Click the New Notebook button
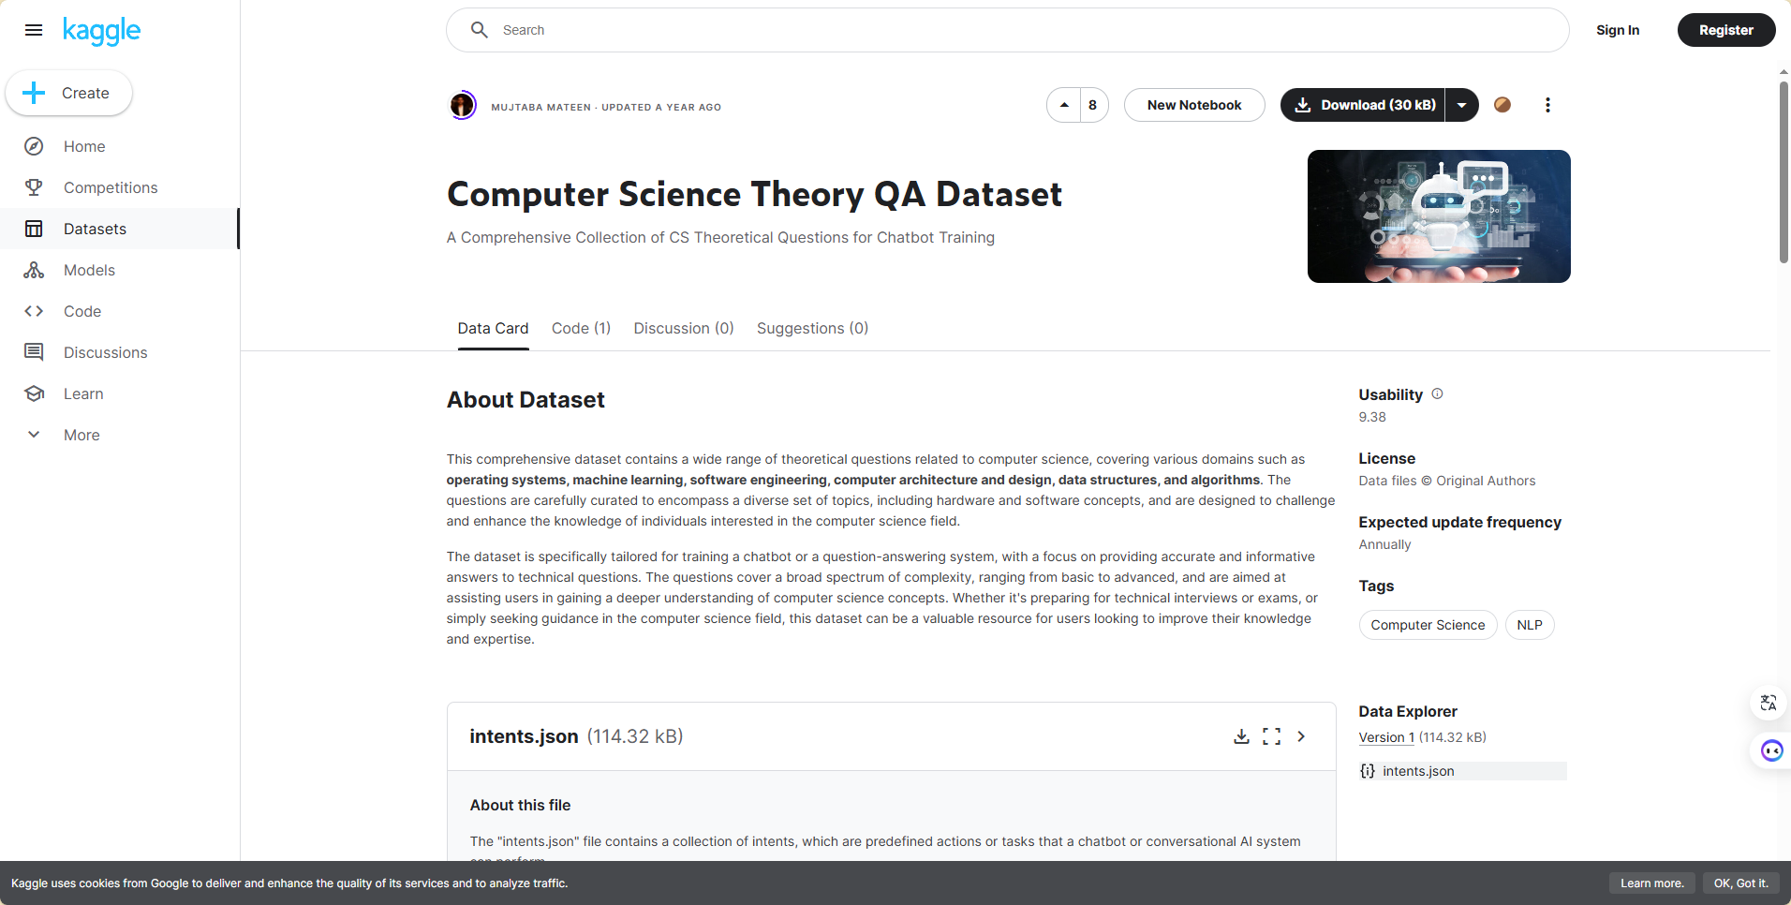Viewport: 1791px width, 905px height. coord(1194,105)
